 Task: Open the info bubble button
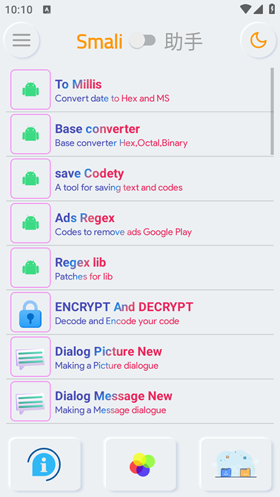click(45, 464)
